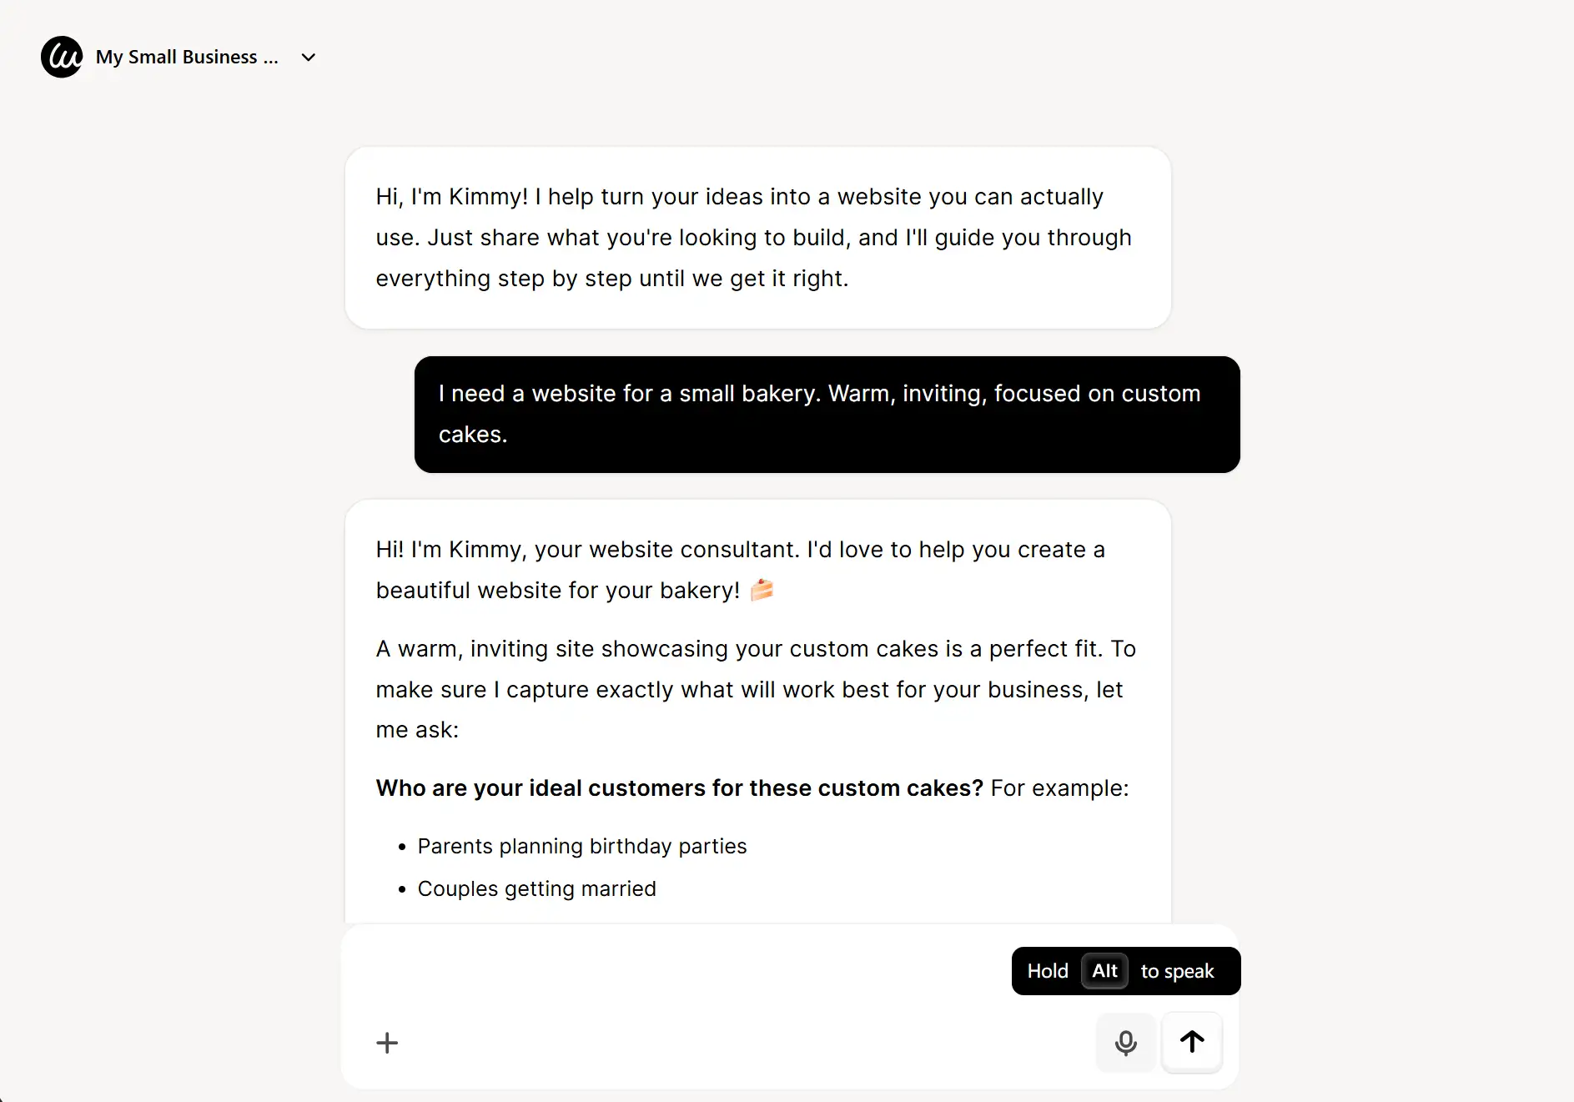Activate the microphone voice input icon
Screen dimensions: 1574x1102
pyautogui.click(x=1125, y=1042)
